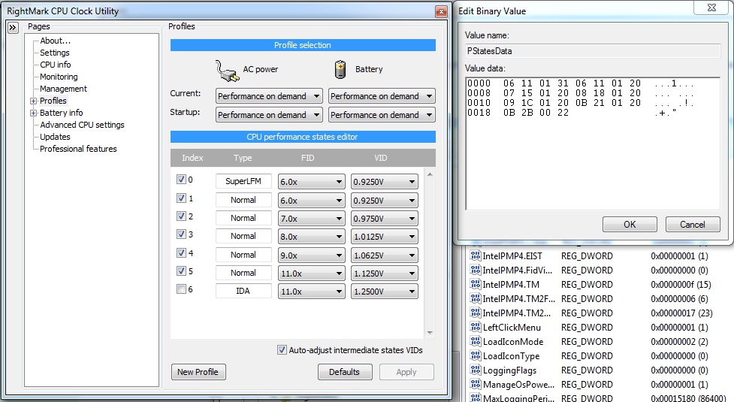Click scroll-up arrow in states editor
734x402 pixels.
pos(430,174)
